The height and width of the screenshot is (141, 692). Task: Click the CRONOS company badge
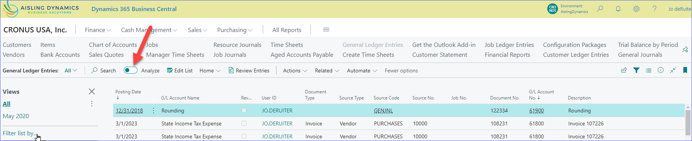tap(553, 9)
